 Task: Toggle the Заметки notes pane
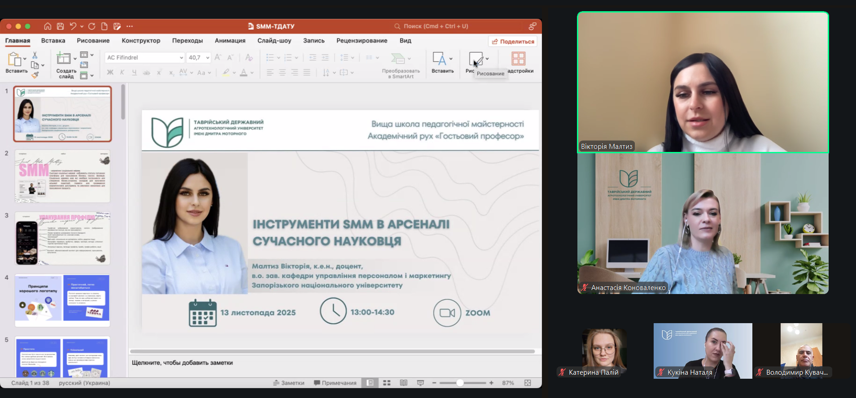[289, 383]
